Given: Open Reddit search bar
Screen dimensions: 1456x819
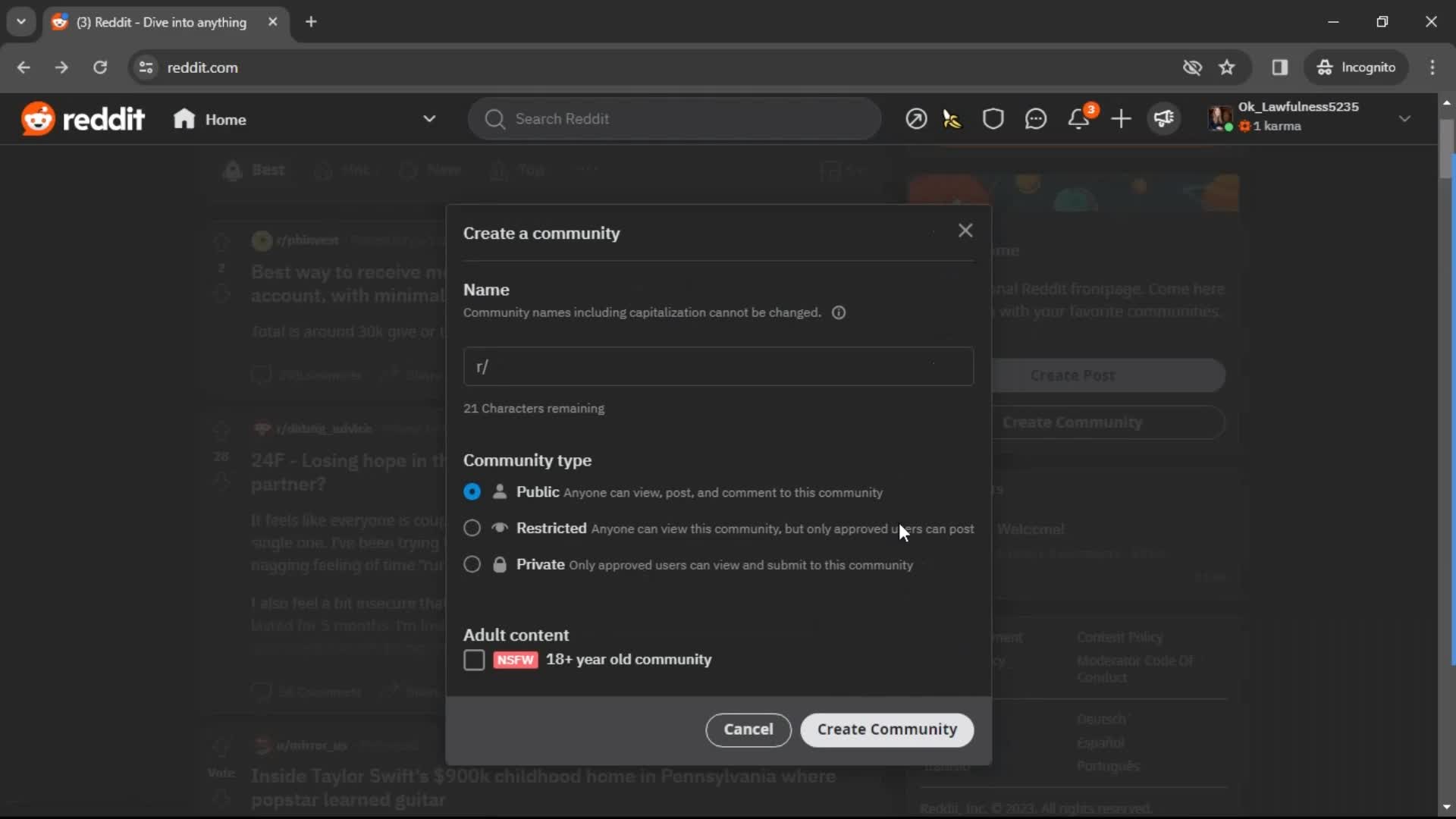Looking at the screenshot, I should [x=676, y=118].
